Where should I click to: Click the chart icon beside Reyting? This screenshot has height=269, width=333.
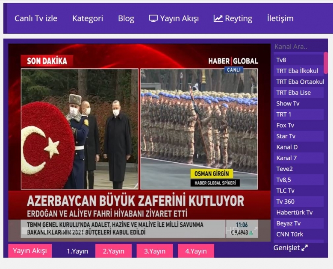pos(218,18)
